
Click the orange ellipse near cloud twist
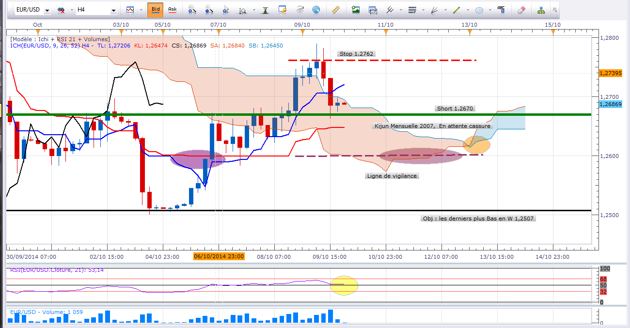point(477,144)
